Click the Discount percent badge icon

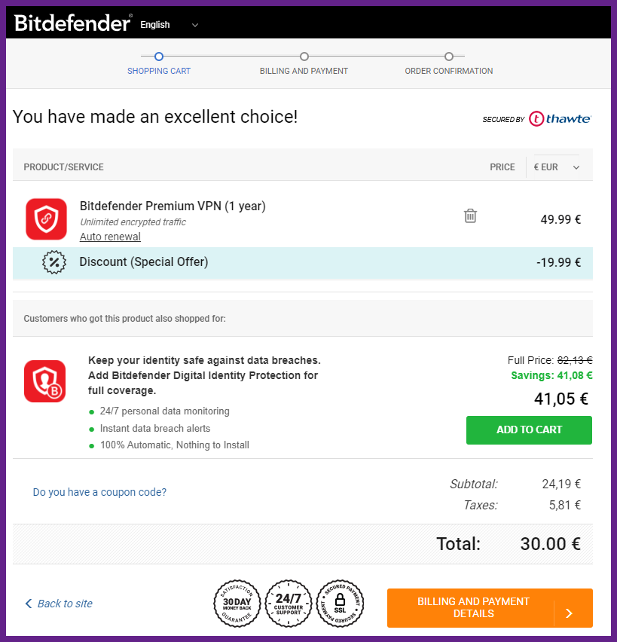pyautogui.click(x=54, y=262)
